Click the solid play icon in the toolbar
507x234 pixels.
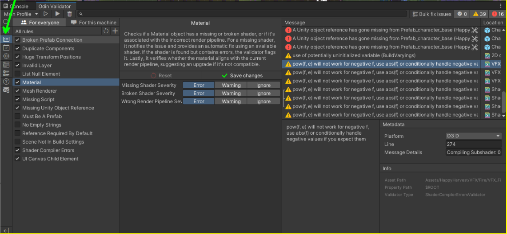57,14
